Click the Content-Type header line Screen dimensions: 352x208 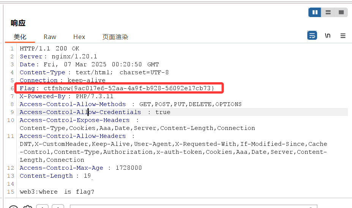click(x=94, y=72)
